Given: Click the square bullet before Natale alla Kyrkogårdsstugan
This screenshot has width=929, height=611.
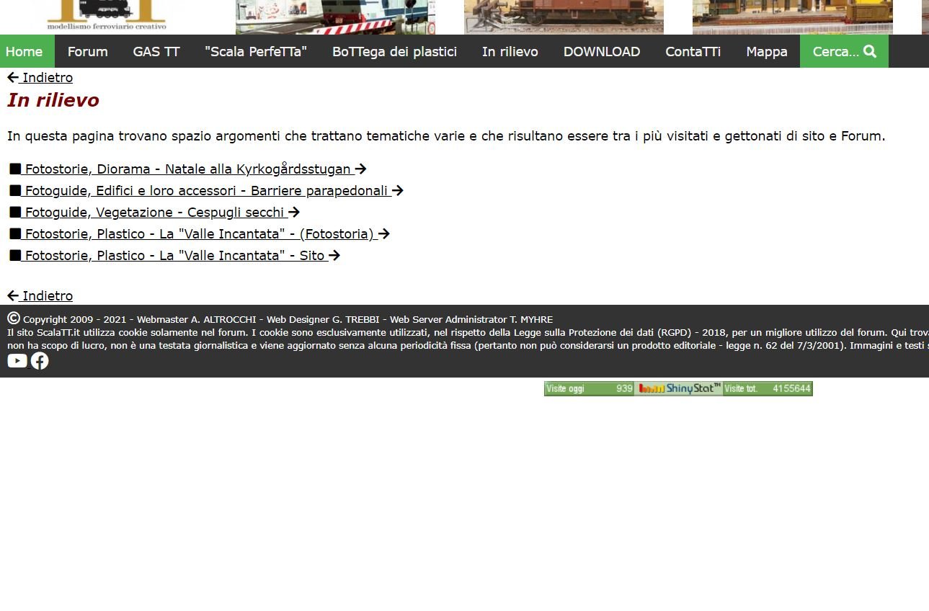Looking at the screenshot, I should click(15, 169).
